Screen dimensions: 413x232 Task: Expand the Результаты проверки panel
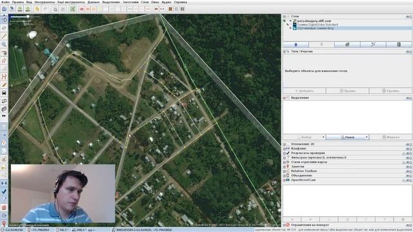point(285,153)
